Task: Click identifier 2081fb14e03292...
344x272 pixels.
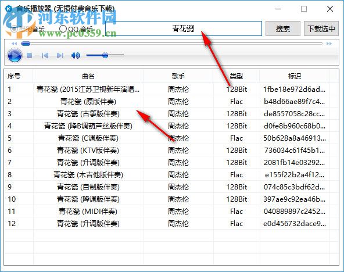Action: point(295,163)
